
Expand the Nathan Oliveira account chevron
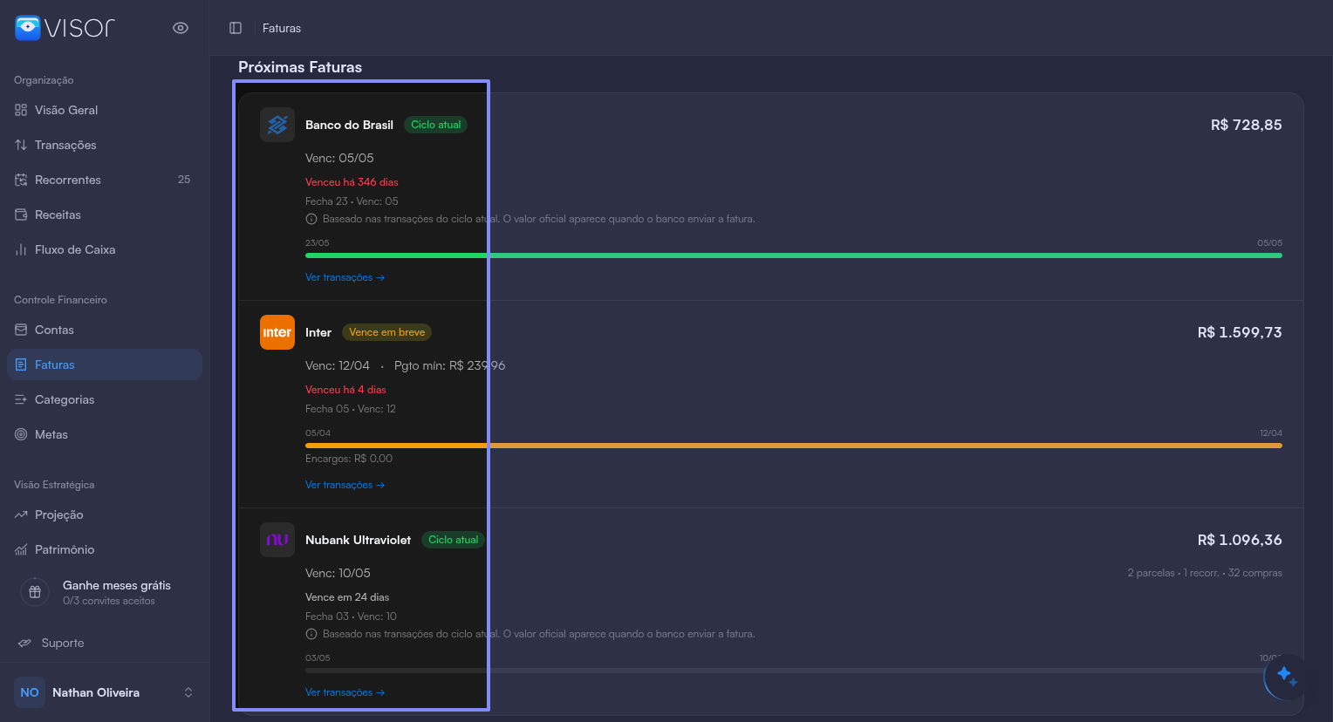point(188,692)
